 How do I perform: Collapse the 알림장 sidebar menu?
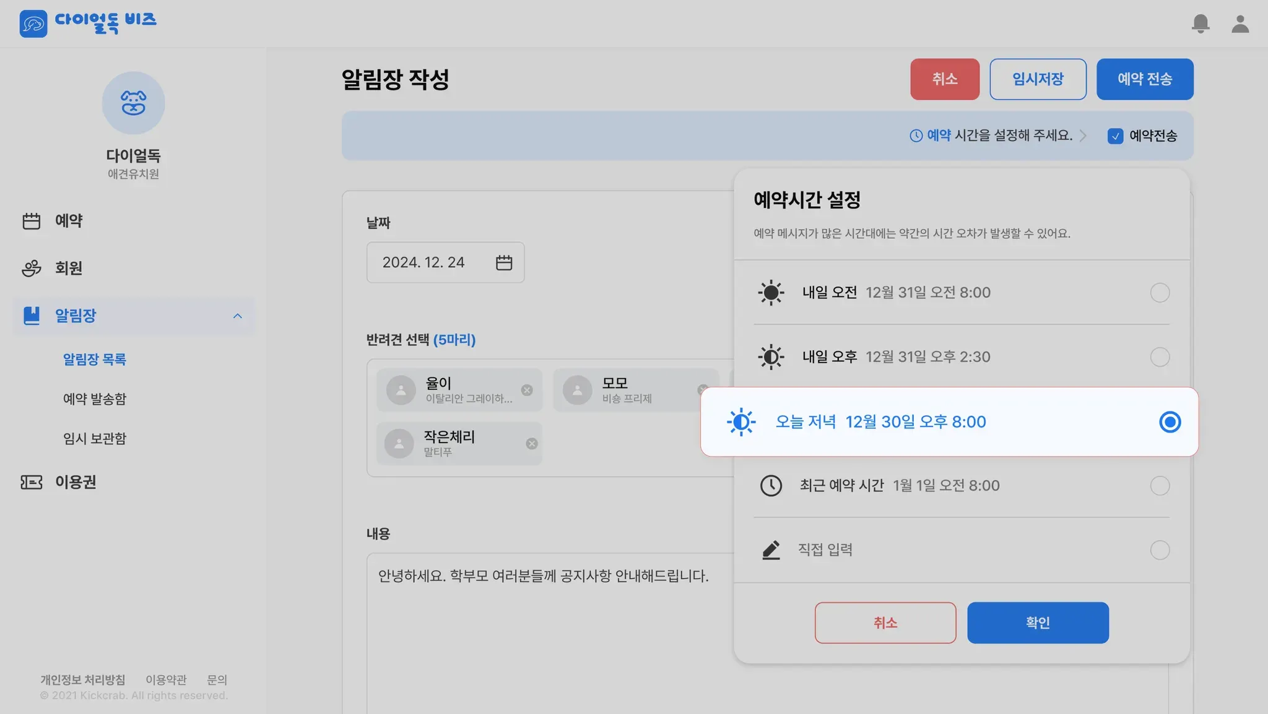237,316
